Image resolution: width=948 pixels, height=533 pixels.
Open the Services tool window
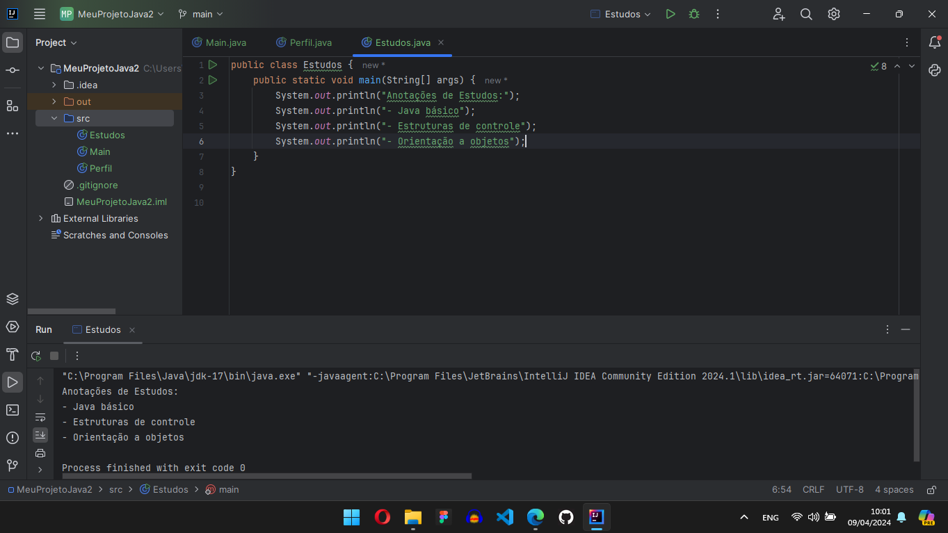coord(13,327)
